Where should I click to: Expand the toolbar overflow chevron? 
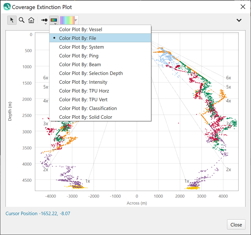[x=239, y=20]
